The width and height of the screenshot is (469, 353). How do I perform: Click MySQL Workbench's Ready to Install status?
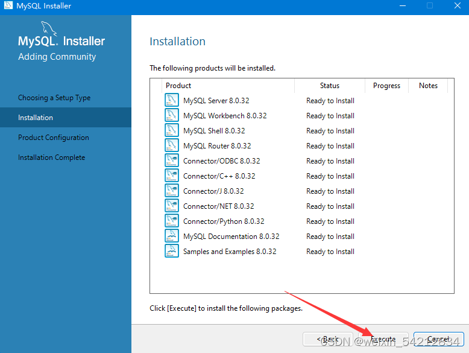point(330,116)
